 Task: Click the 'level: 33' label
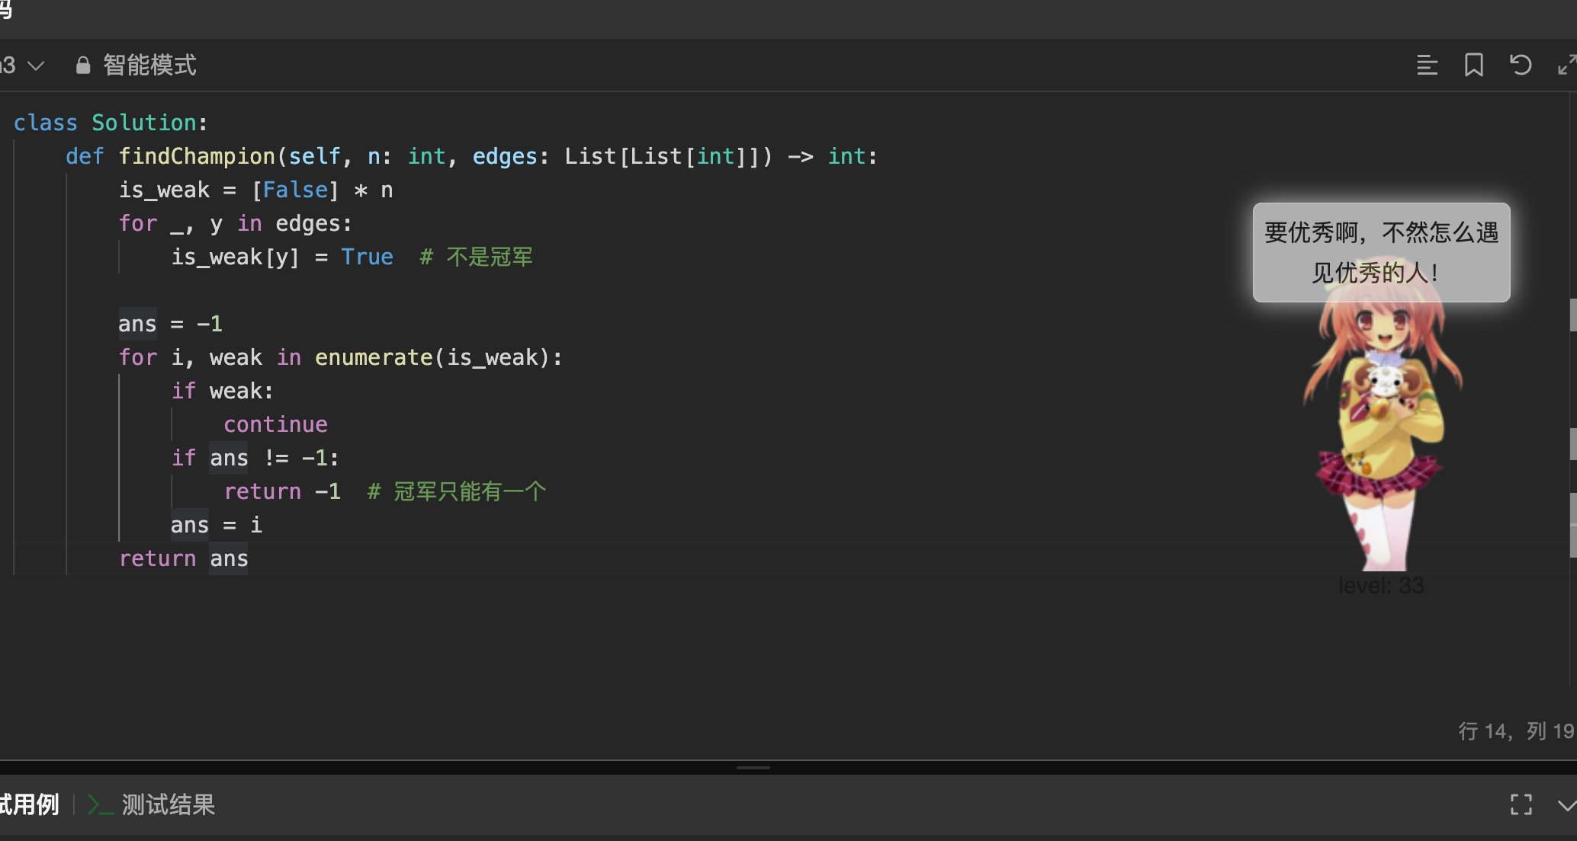[1381, 585]
